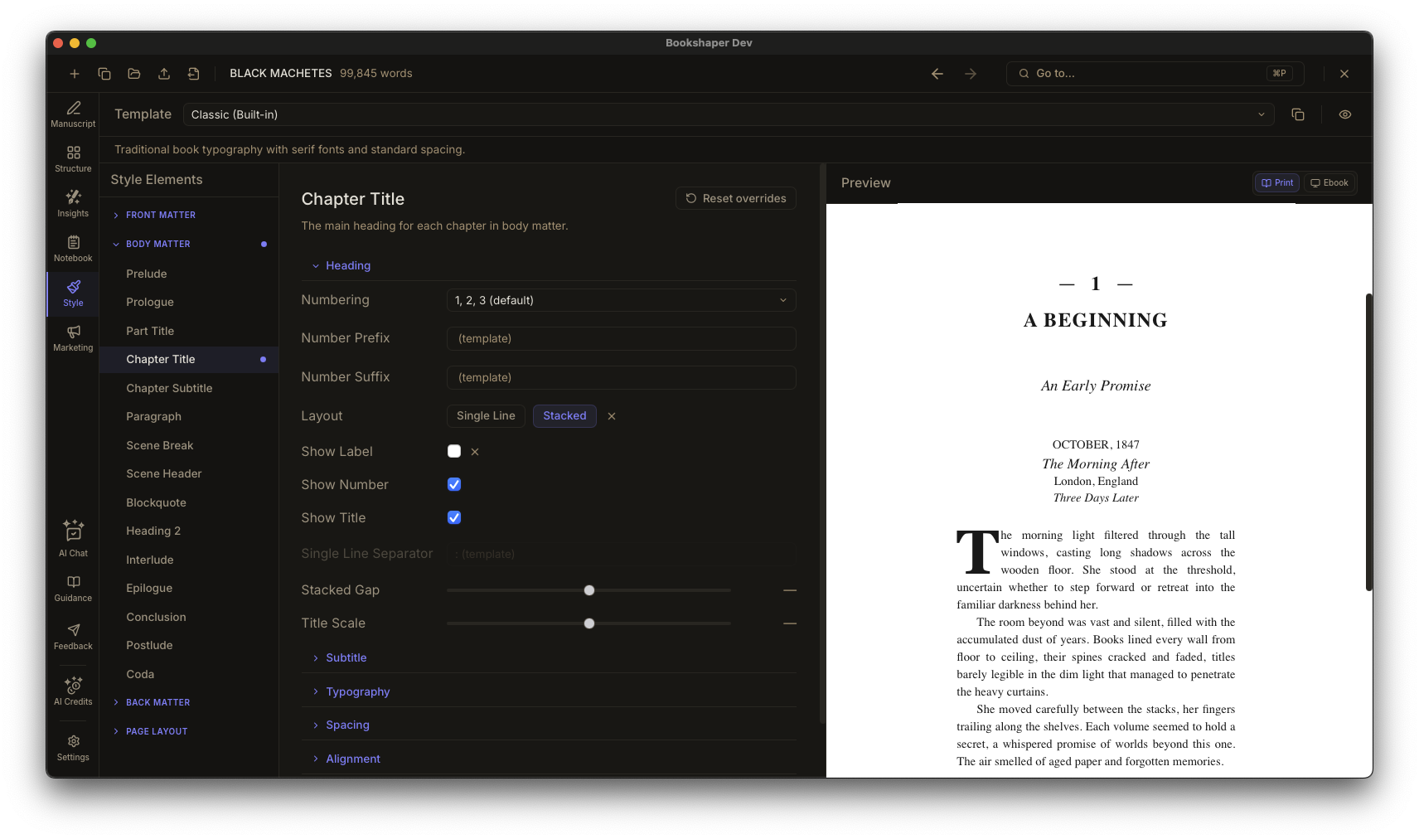Click the Stacked Gap reset dash

(790, 590)
